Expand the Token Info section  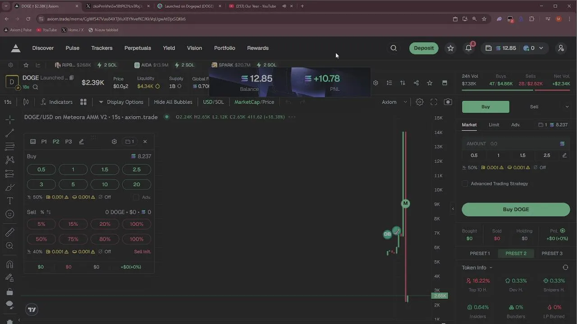pyautogui.click(x=477, y=267)
